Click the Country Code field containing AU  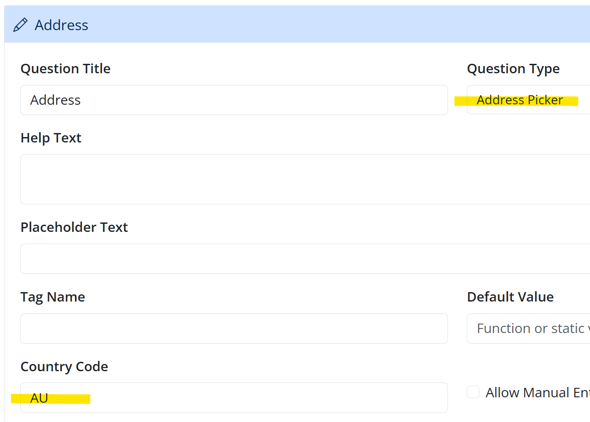tap(234, 398)
